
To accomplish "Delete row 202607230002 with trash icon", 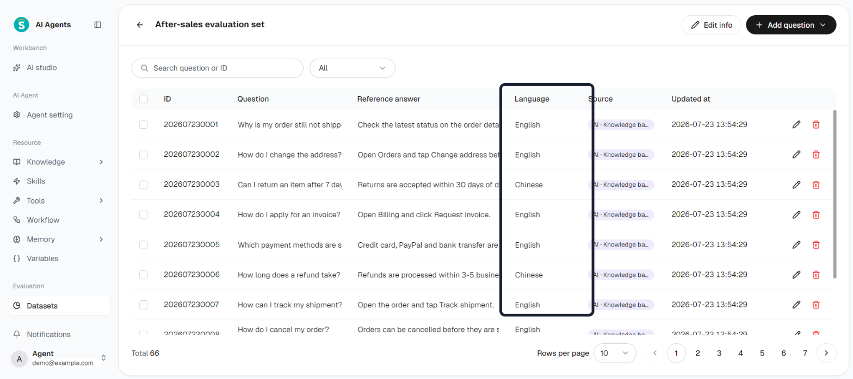I will click(x=816, y=155).
